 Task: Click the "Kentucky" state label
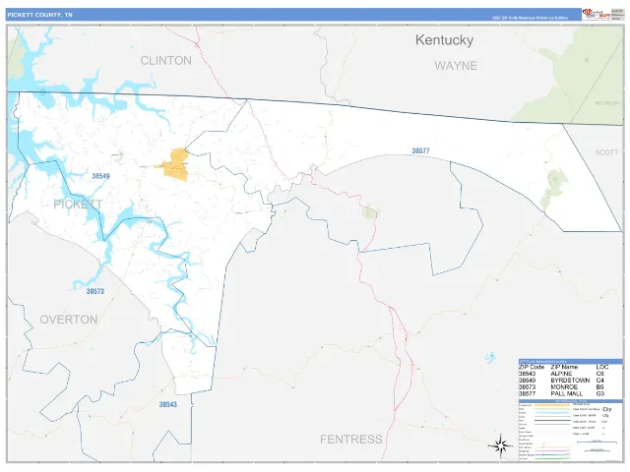click(x=444, y=39)
